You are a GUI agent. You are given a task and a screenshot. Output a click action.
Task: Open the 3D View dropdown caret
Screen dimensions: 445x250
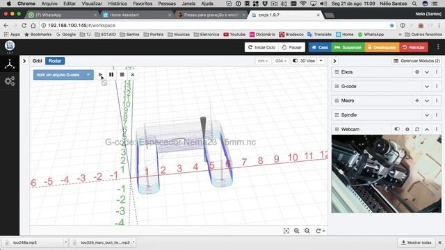[321, 61]
